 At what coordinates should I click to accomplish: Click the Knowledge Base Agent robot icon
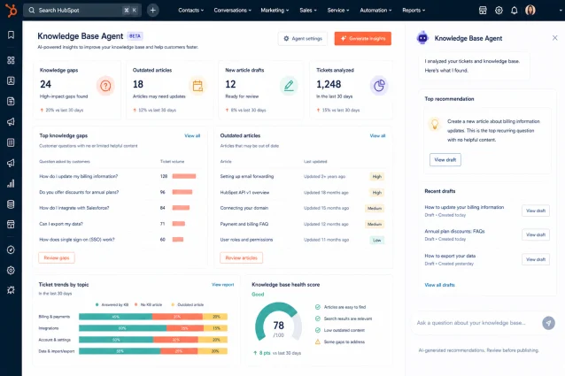point(422,38)
